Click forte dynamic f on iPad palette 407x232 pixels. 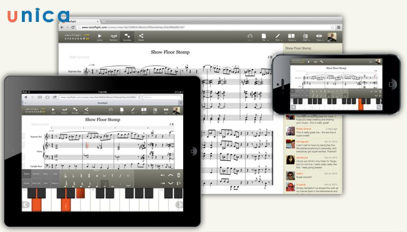coord(120,176)
